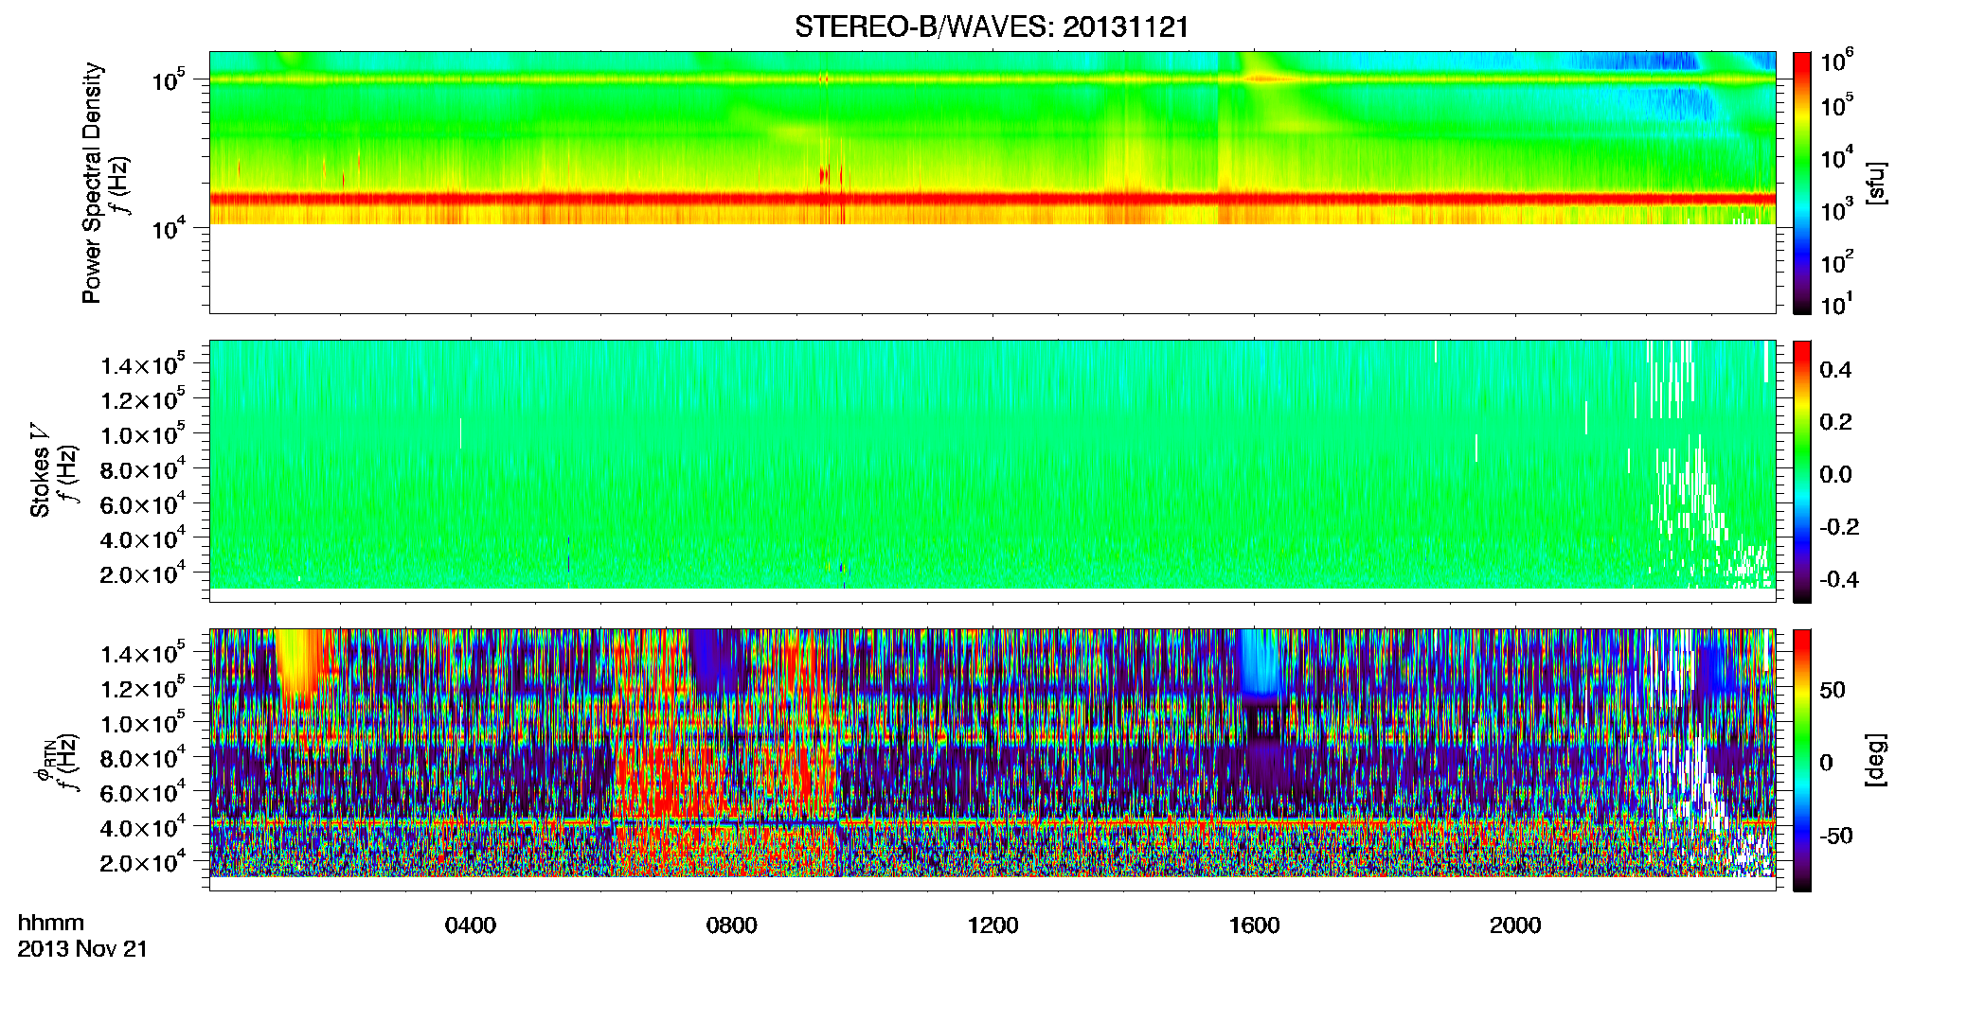This screenshot has height=1022, width=1985.
Task: Click the 2013 Nov 21 date label
Action: [82, 949]
